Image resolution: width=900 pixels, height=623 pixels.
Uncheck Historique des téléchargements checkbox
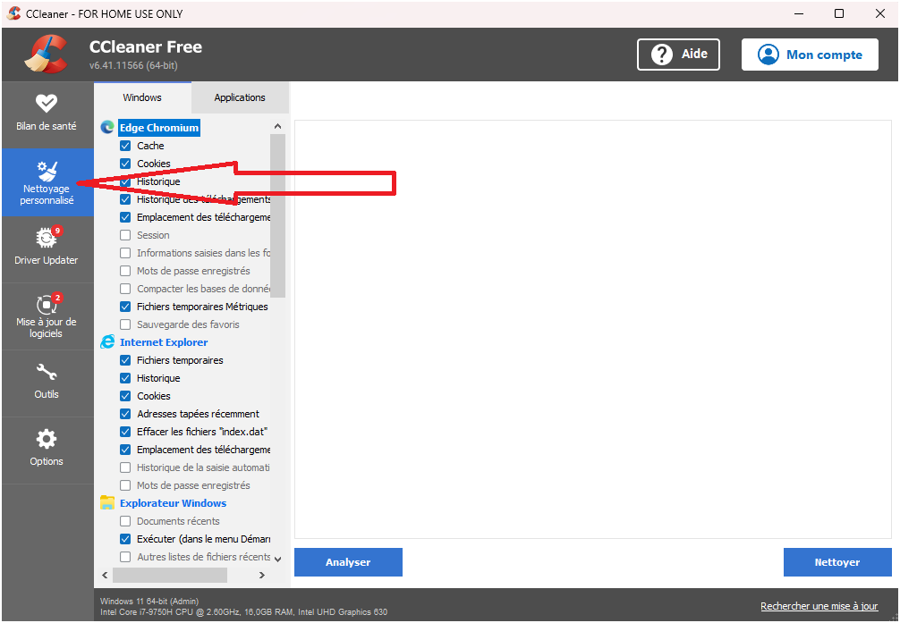click(x=125, y=199)
